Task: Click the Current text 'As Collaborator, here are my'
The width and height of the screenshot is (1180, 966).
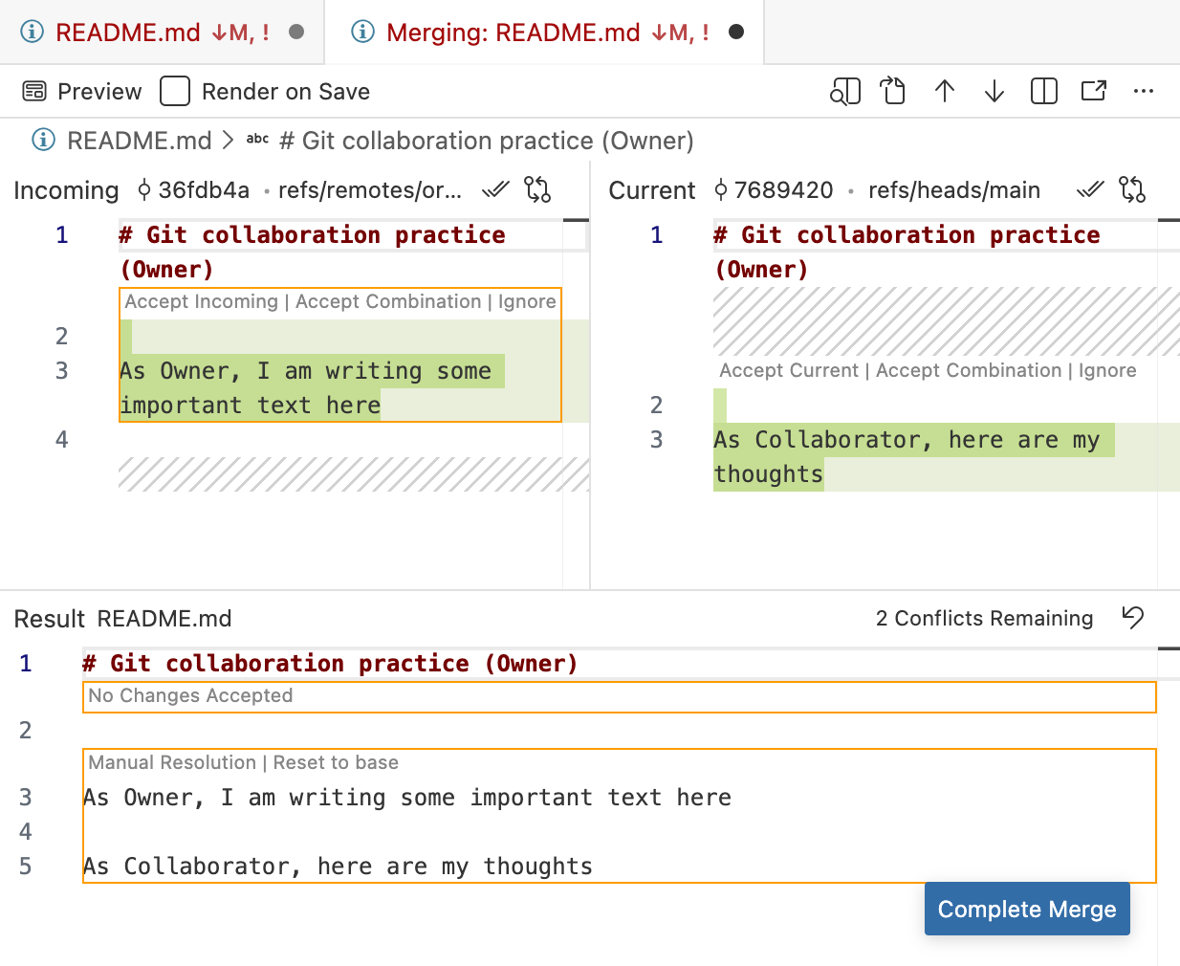Action: point(907,440)
